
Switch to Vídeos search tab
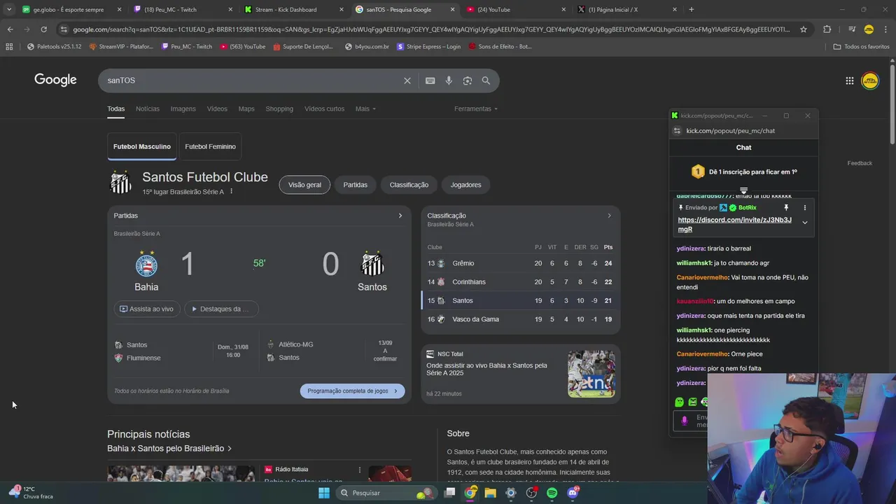tap(217, 108)
